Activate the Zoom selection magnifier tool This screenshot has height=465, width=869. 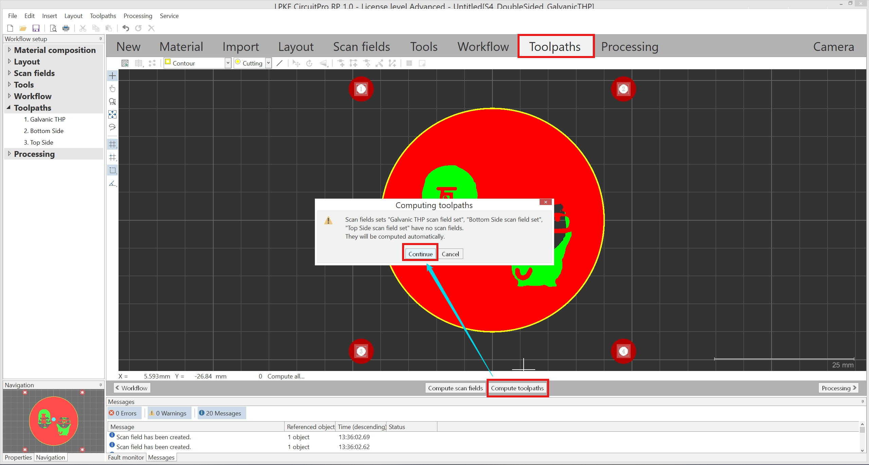coord(112,101)
